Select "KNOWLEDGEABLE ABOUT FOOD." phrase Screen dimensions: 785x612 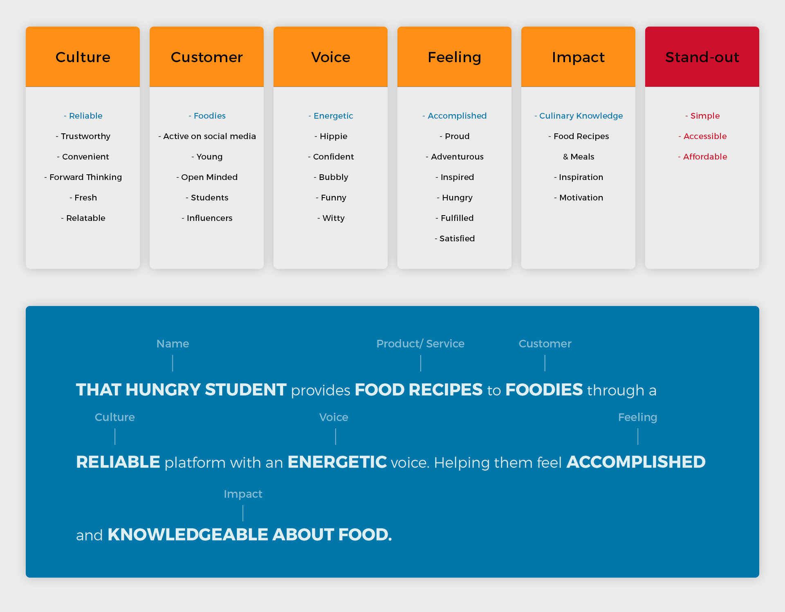tap(249, 535)
